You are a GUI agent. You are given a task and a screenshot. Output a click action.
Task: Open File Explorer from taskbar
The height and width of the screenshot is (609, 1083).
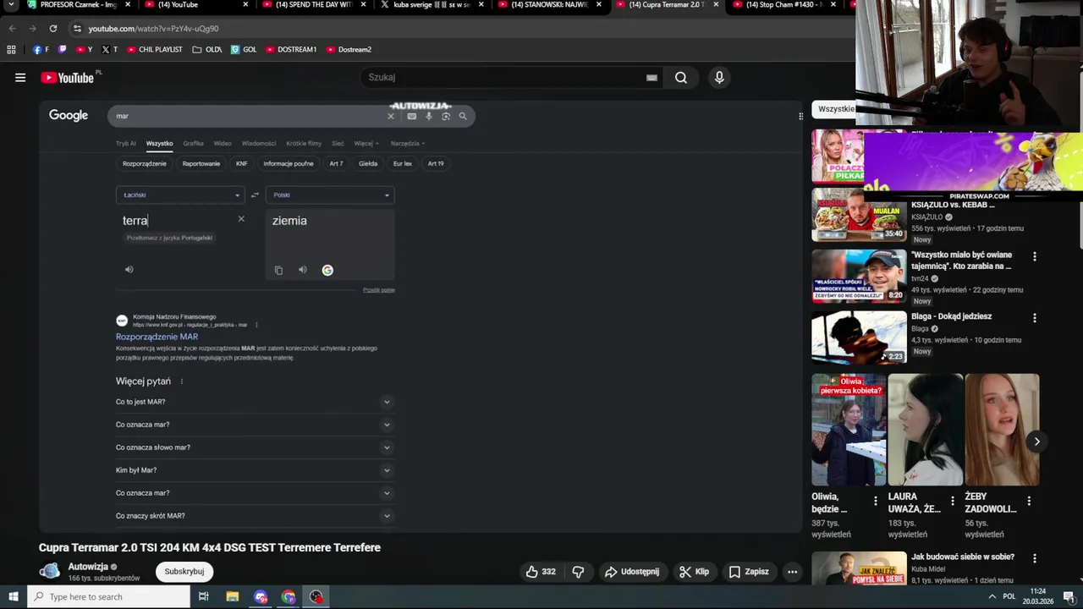tap(233, 596)
